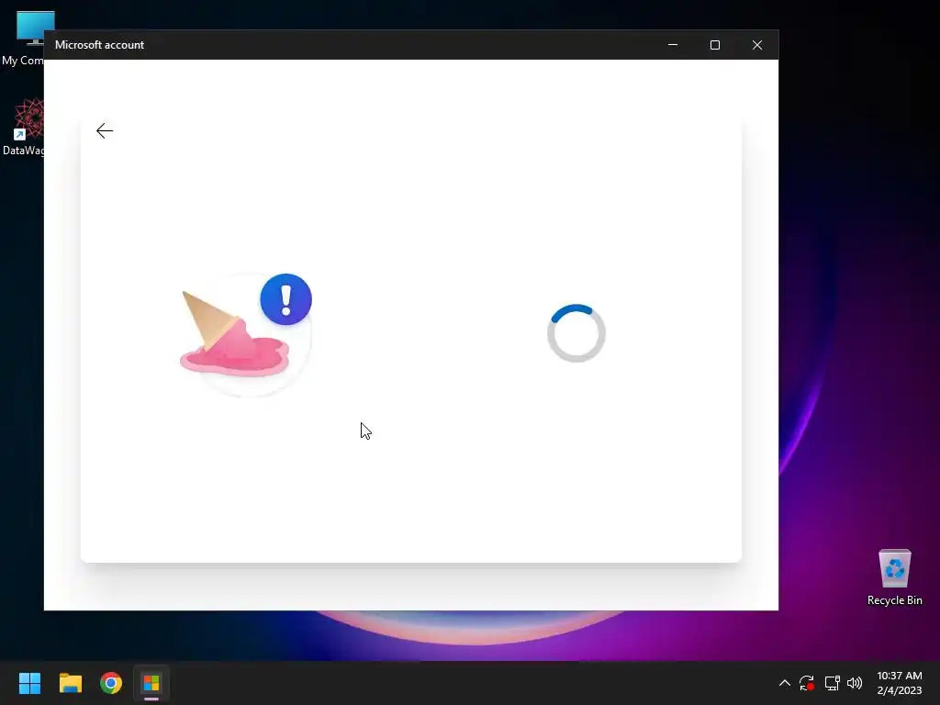Open the Start menu
The height and width of the screenshot is (705, 940).
29,683
